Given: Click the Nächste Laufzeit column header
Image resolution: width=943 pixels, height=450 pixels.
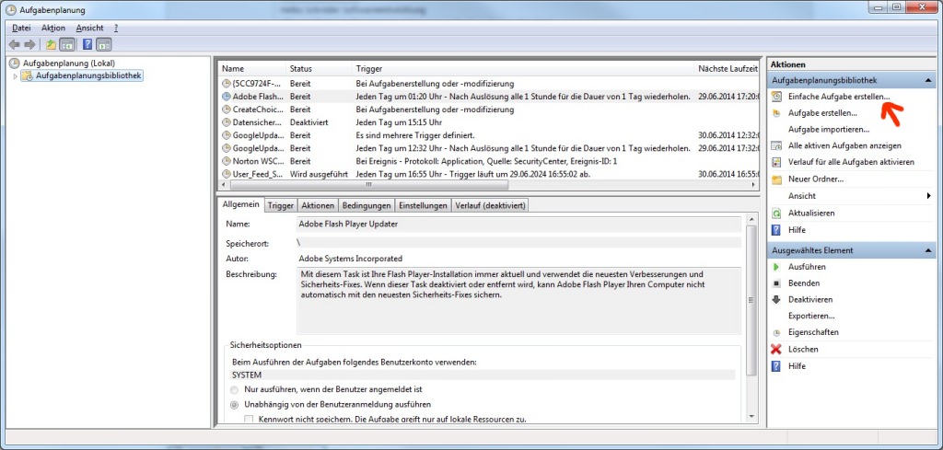Looking at the screenshot, I should (x=727, y=69).
